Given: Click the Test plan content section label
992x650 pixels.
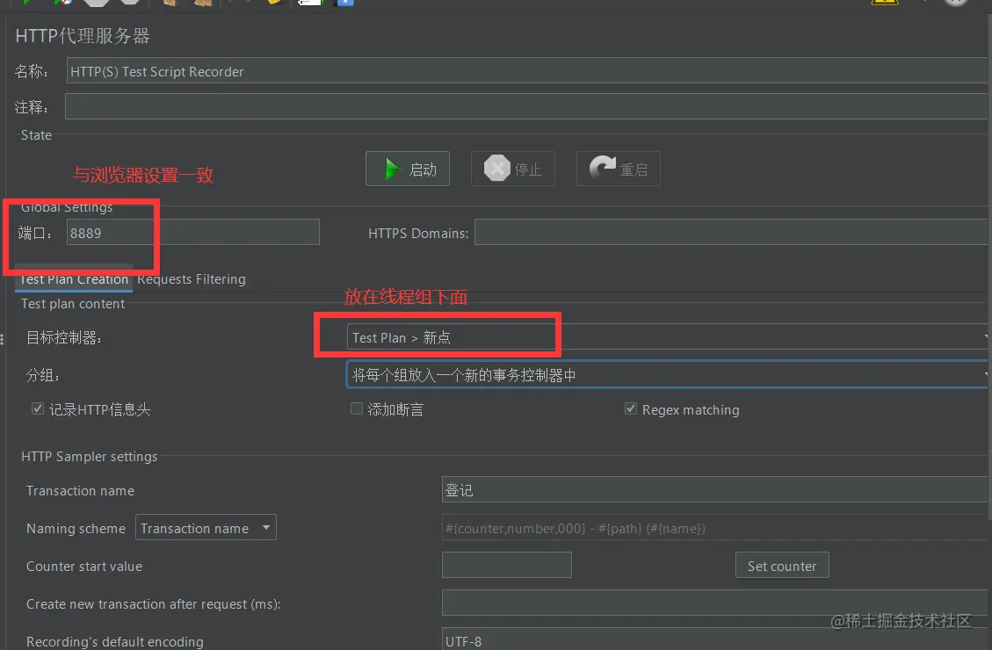Looking at the screenshot, I should coord(73,304).
